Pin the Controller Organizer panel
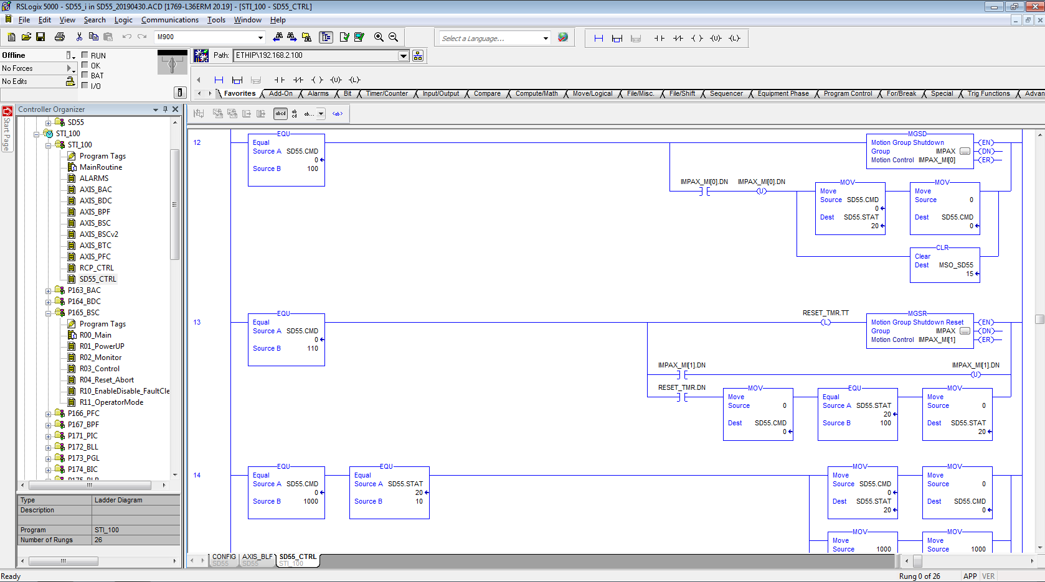 click(166, 109)
